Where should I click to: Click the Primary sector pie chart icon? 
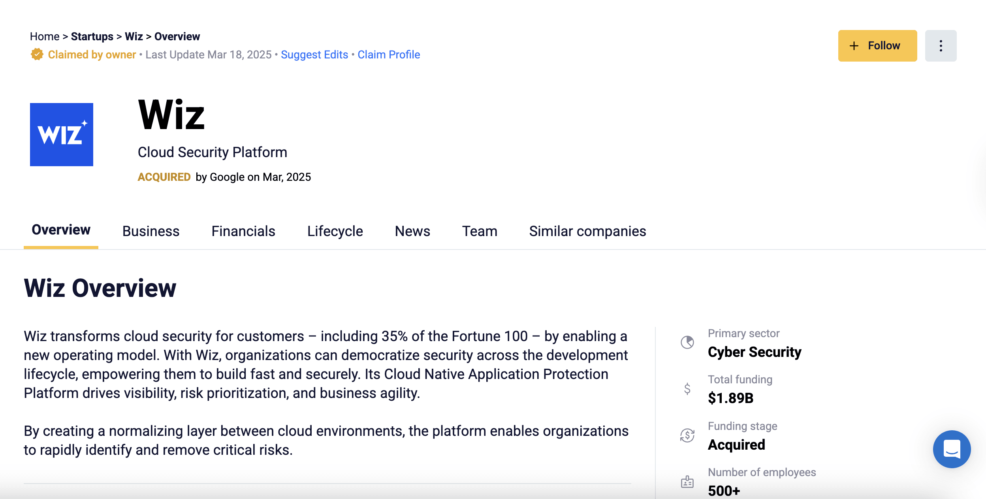(687, 342)
